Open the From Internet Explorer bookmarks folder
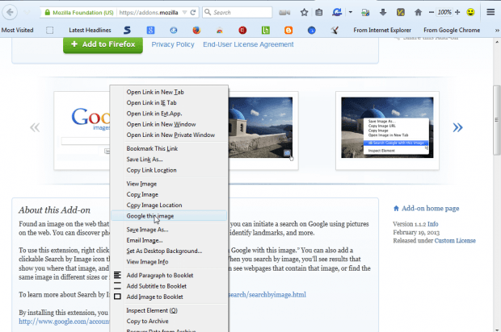Image resolution: width=501 pixels, height=332 pixels. tap(382, 30)
